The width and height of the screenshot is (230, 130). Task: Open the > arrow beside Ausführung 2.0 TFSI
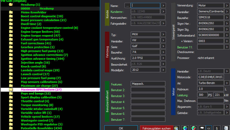coord(163,58)
